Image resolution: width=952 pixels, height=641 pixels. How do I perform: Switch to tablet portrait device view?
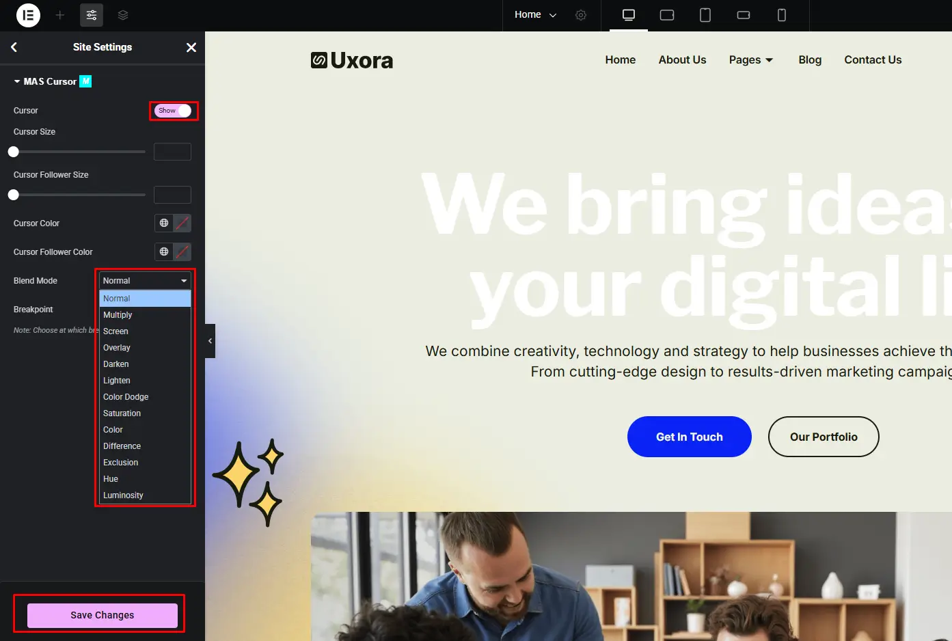(x=705, y=15)
